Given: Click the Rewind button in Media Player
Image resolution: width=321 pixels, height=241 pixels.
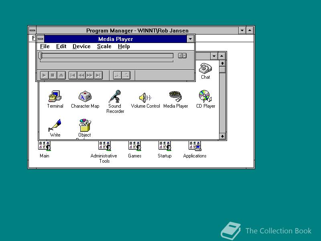Looking at the screenshot, I should [x=81, y=76].
